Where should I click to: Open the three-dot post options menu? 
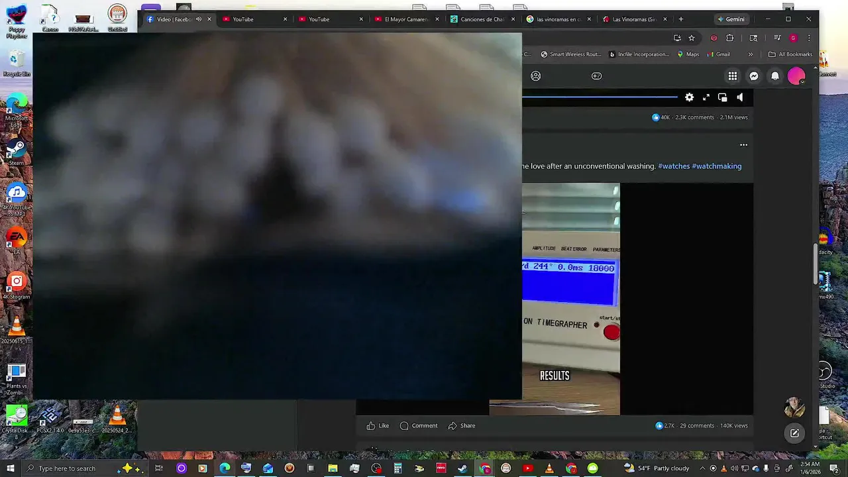pyautogui.click(x=743, y=144)
